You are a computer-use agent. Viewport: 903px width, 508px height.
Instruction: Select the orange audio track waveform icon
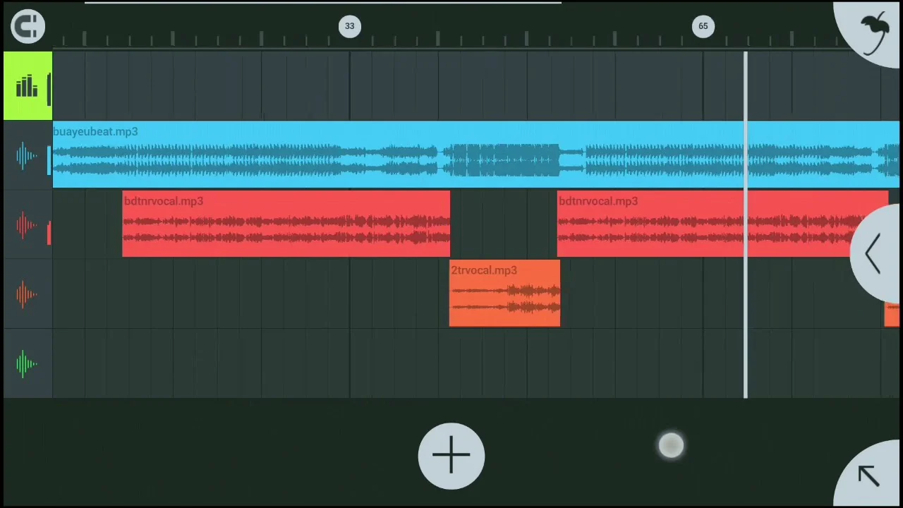[x=25, y=294]
